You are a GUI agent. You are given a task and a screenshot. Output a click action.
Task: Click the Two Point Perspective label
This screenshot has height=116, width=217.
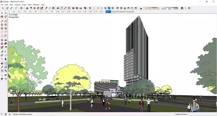point(14,16)
